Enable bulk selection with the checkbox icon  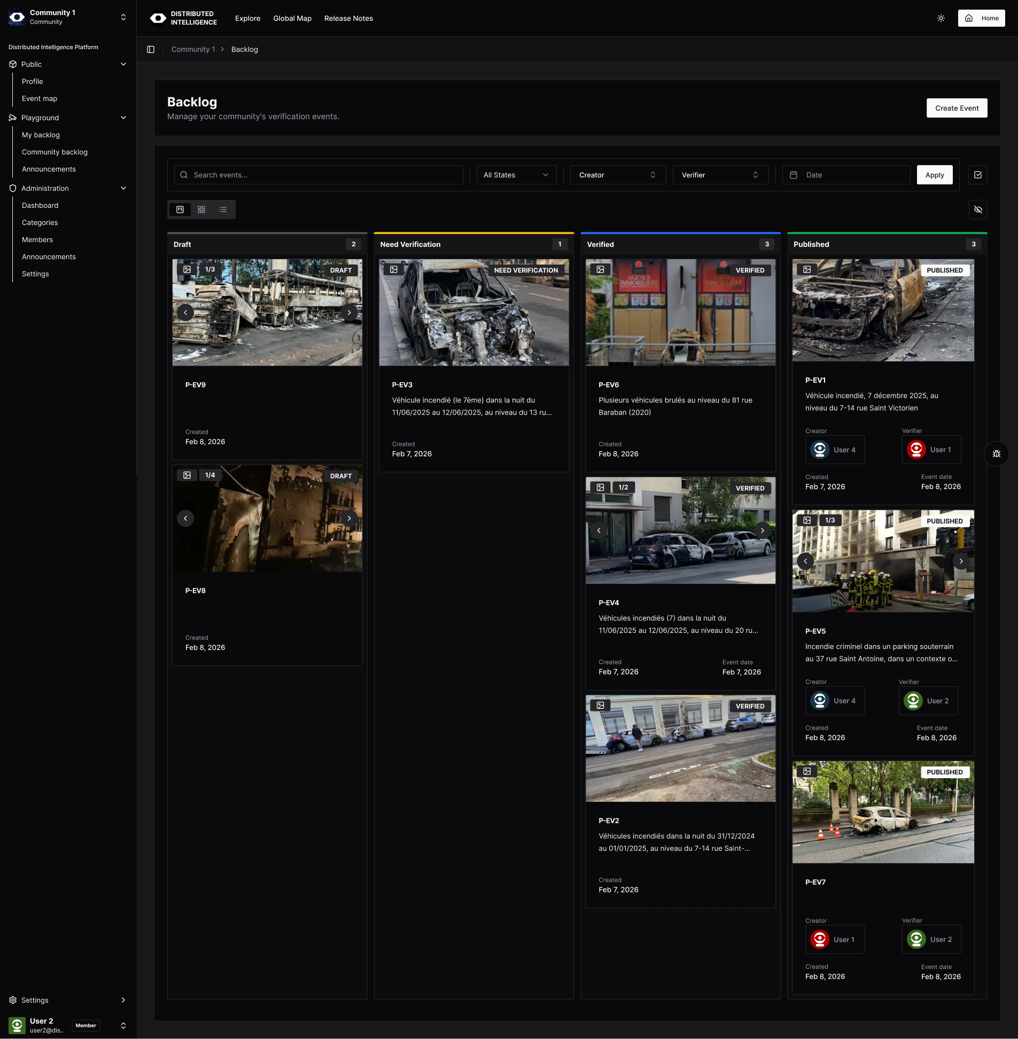pyautogui.click(x=978, y=174)
